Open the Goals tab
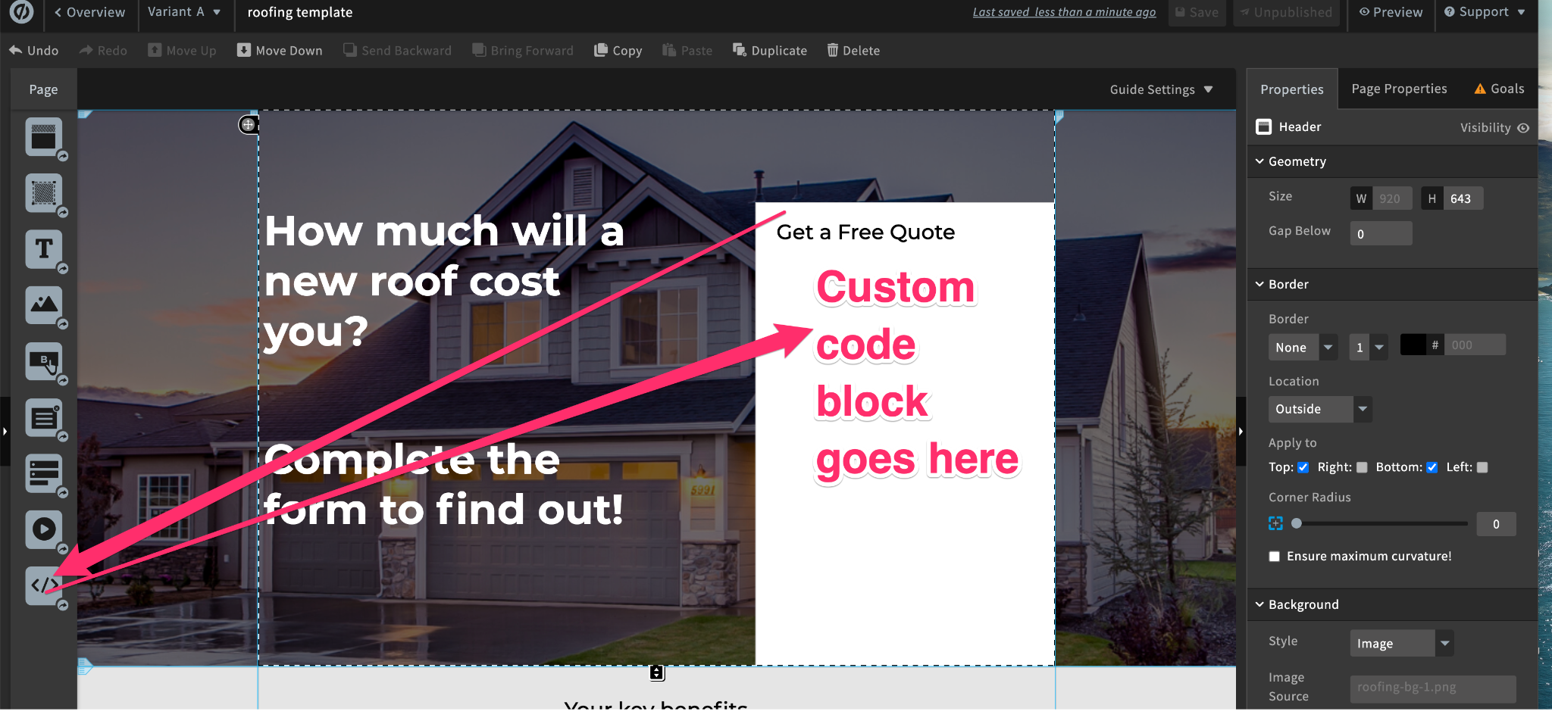 pyautogui.click(x=1499, y=89)
